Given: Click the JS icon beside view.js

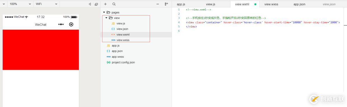Looking at the screenshot, I should (113, 23).
